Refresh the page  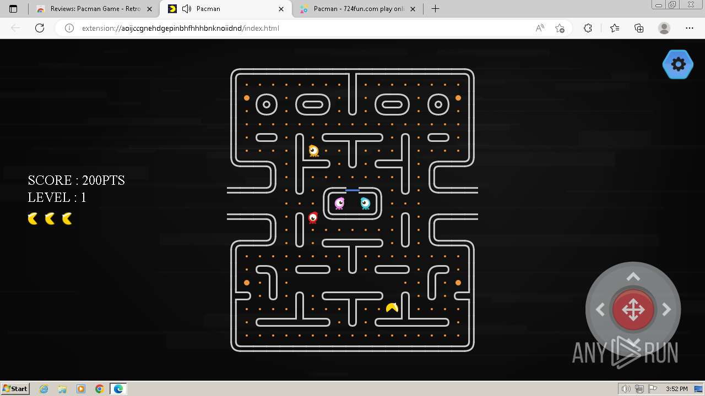point(40,28)
